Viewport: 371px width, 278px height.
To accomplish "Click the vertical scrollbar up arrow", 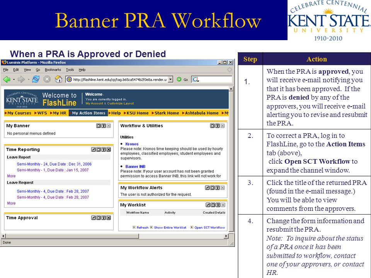I will [x=231, y=89].
